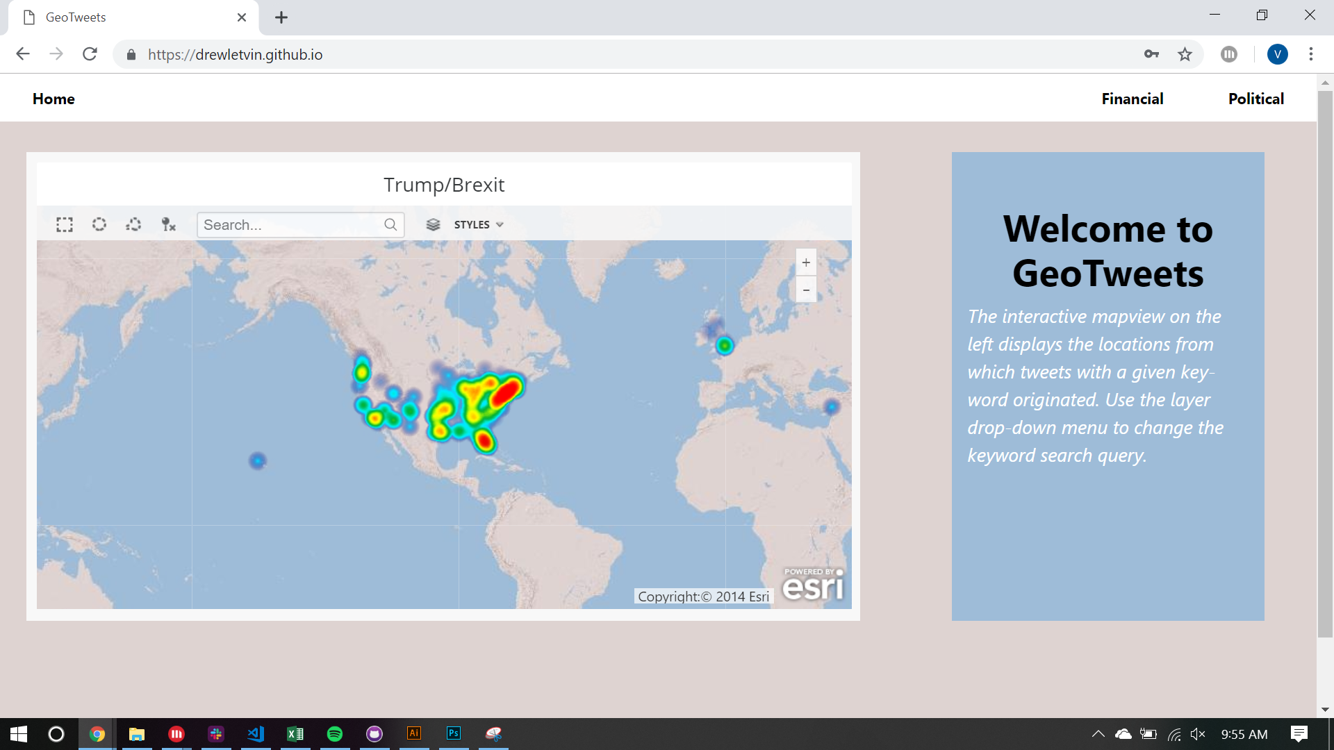1334x750 pixels.
Task: Select the rectangle selection tool
Action: 65,224
